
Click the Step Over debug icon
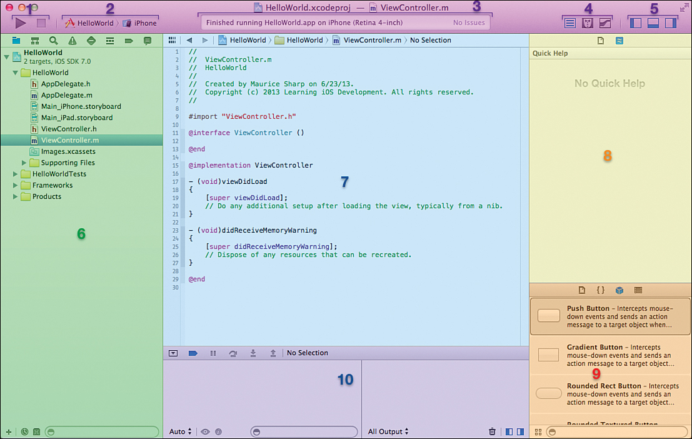pyautogui.click(x=233, y=353)
